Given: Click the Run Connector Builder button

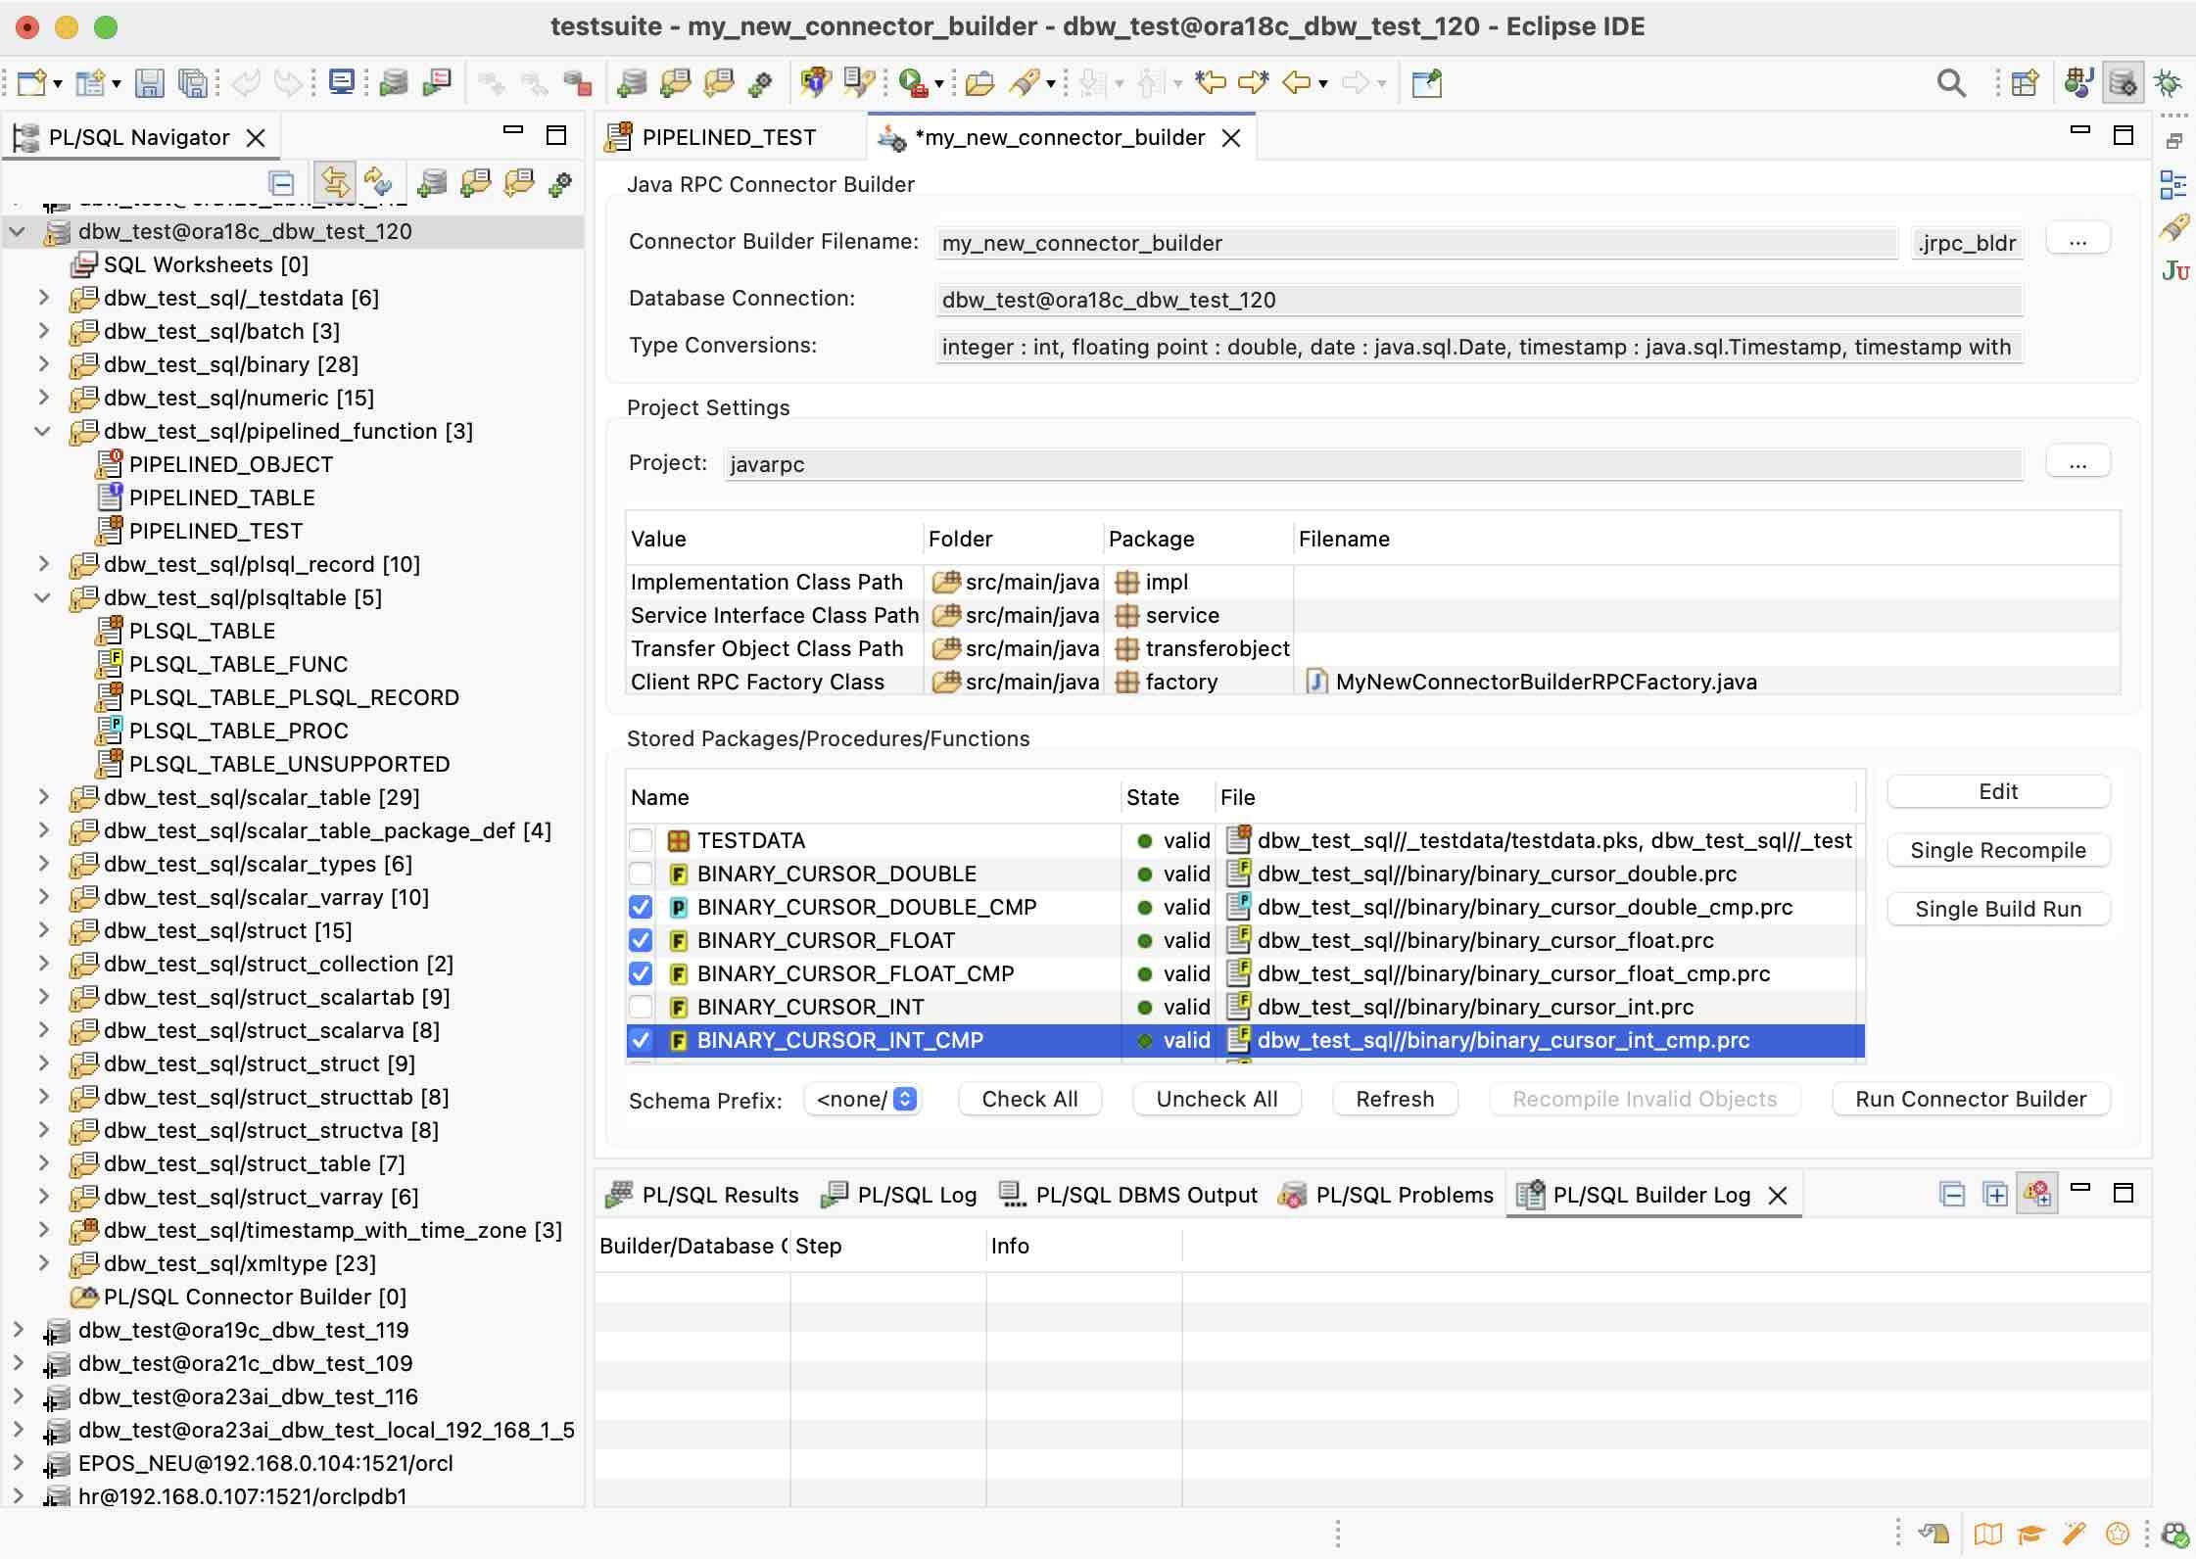Looking at the screenshot, I should [x=1970, y=1099].
